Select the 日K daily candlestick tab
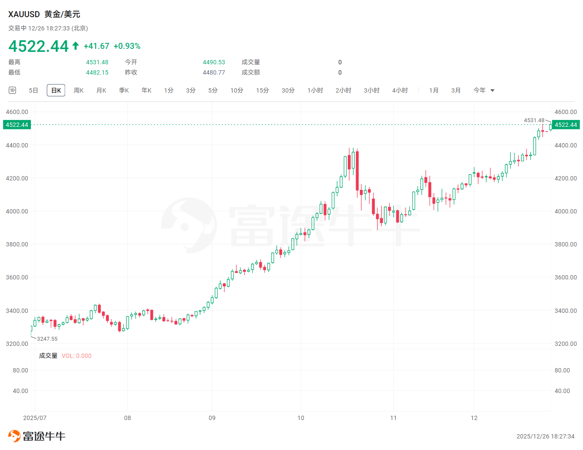The height and width of the screenshot is (450, 583). (x=56, y=90)
